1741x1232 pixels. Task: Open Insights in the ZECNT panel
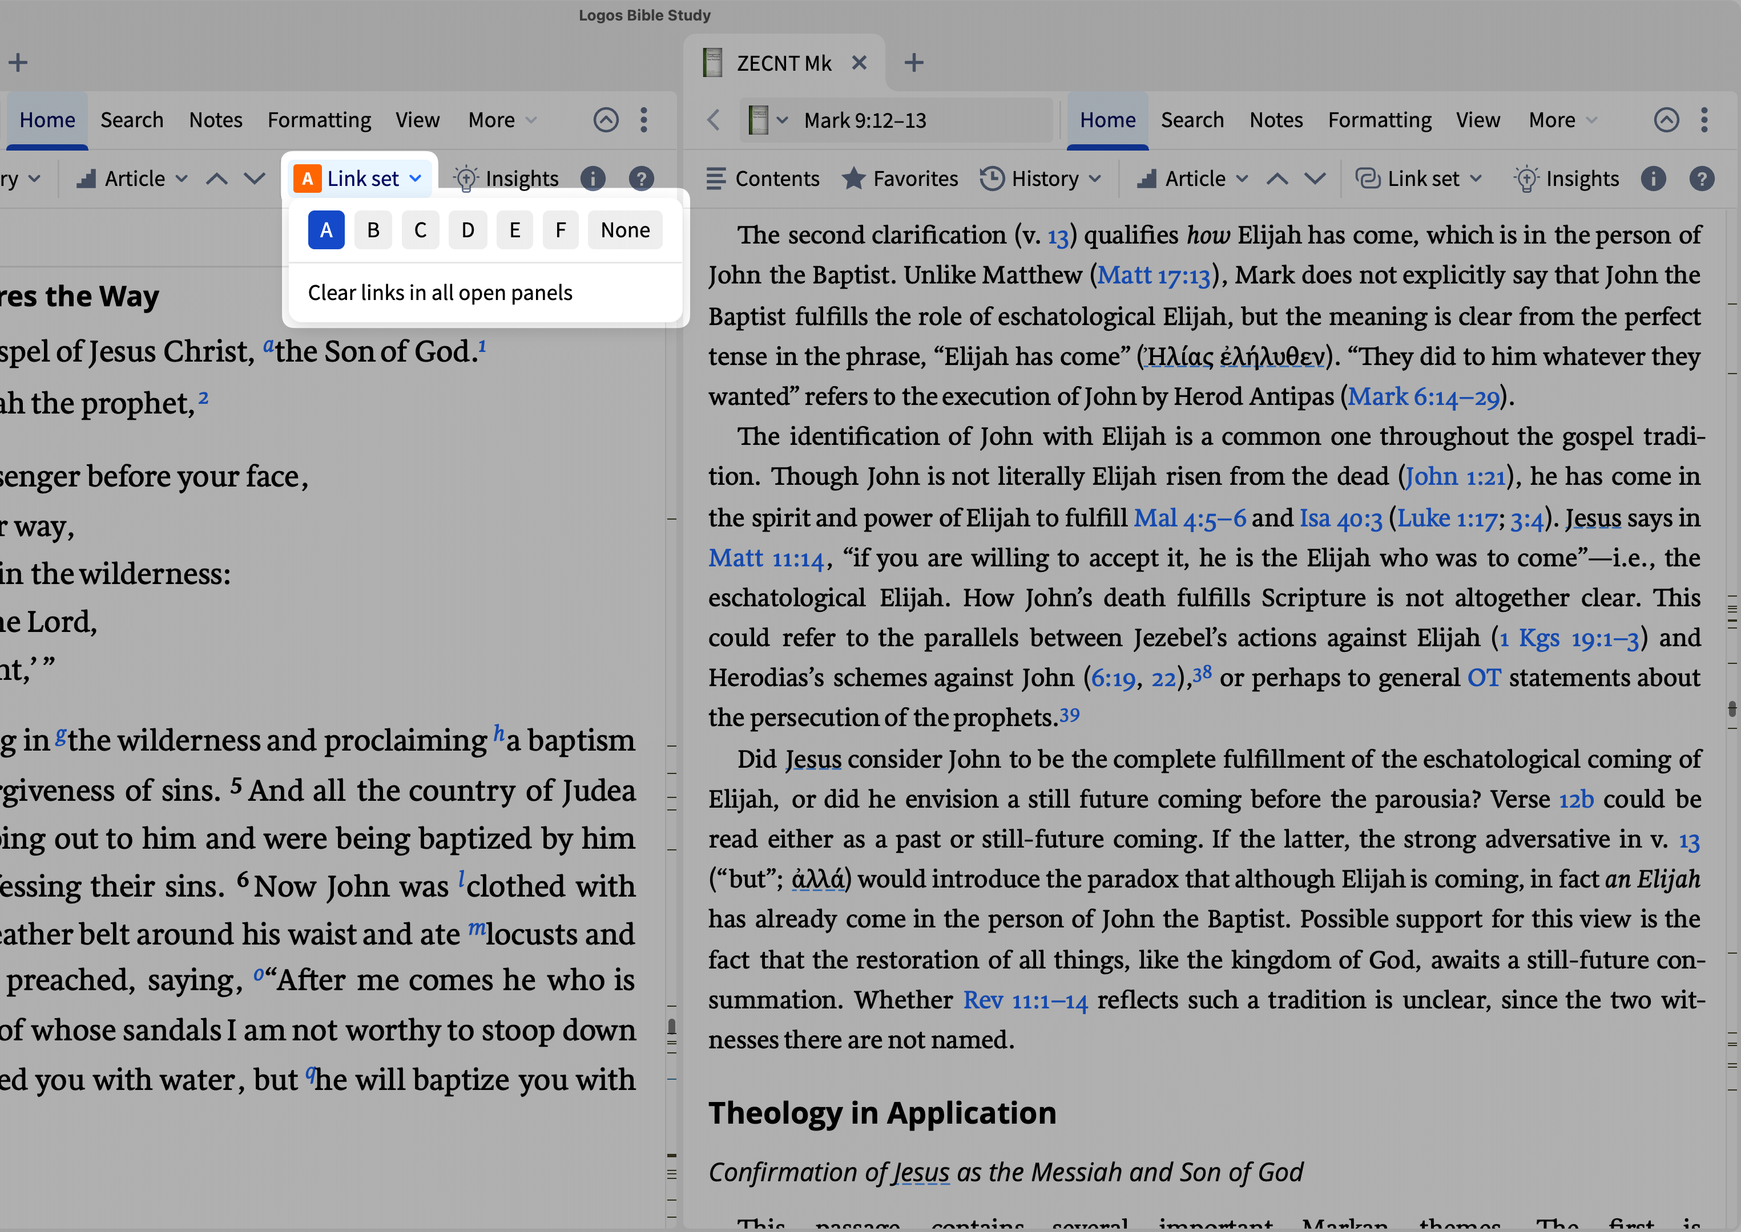[1566, 179]
